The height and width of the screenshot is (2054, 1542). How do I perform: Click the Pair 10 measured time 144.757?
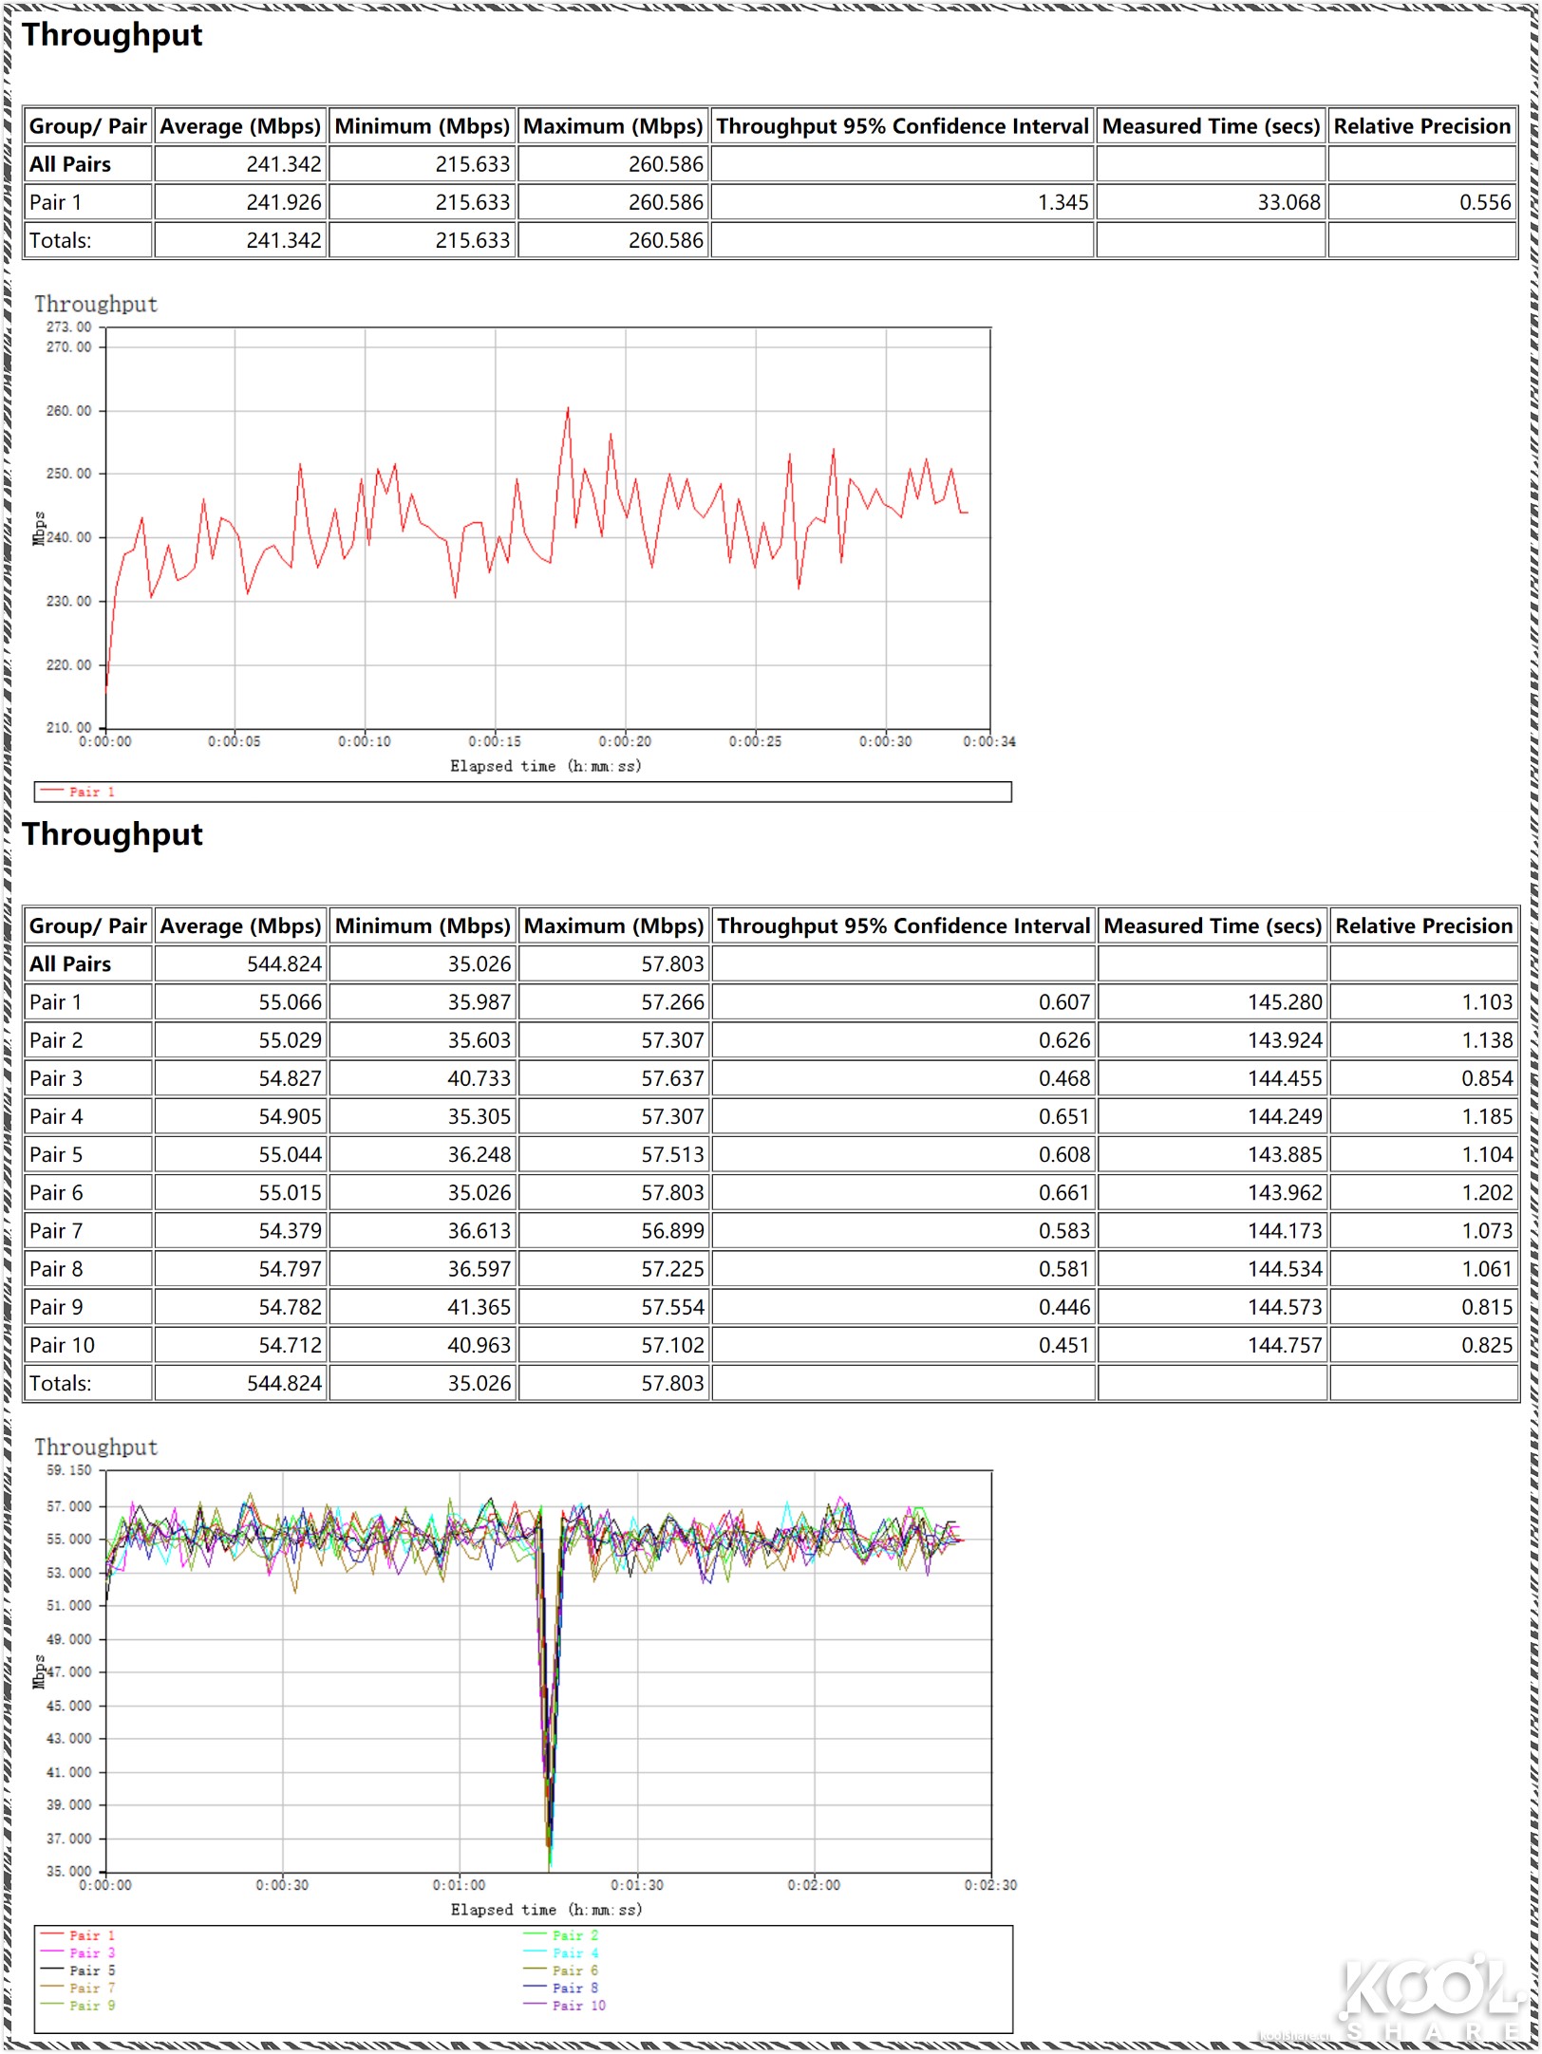[1285, 1345]
